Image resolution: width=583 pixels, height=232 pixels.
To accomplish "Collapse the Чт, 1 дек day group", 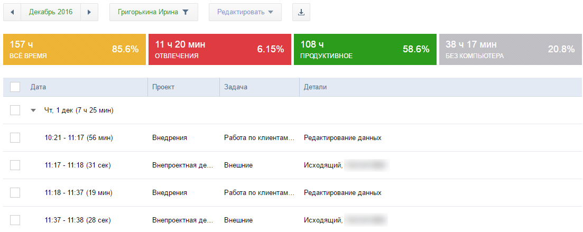I will coord(34,110).
